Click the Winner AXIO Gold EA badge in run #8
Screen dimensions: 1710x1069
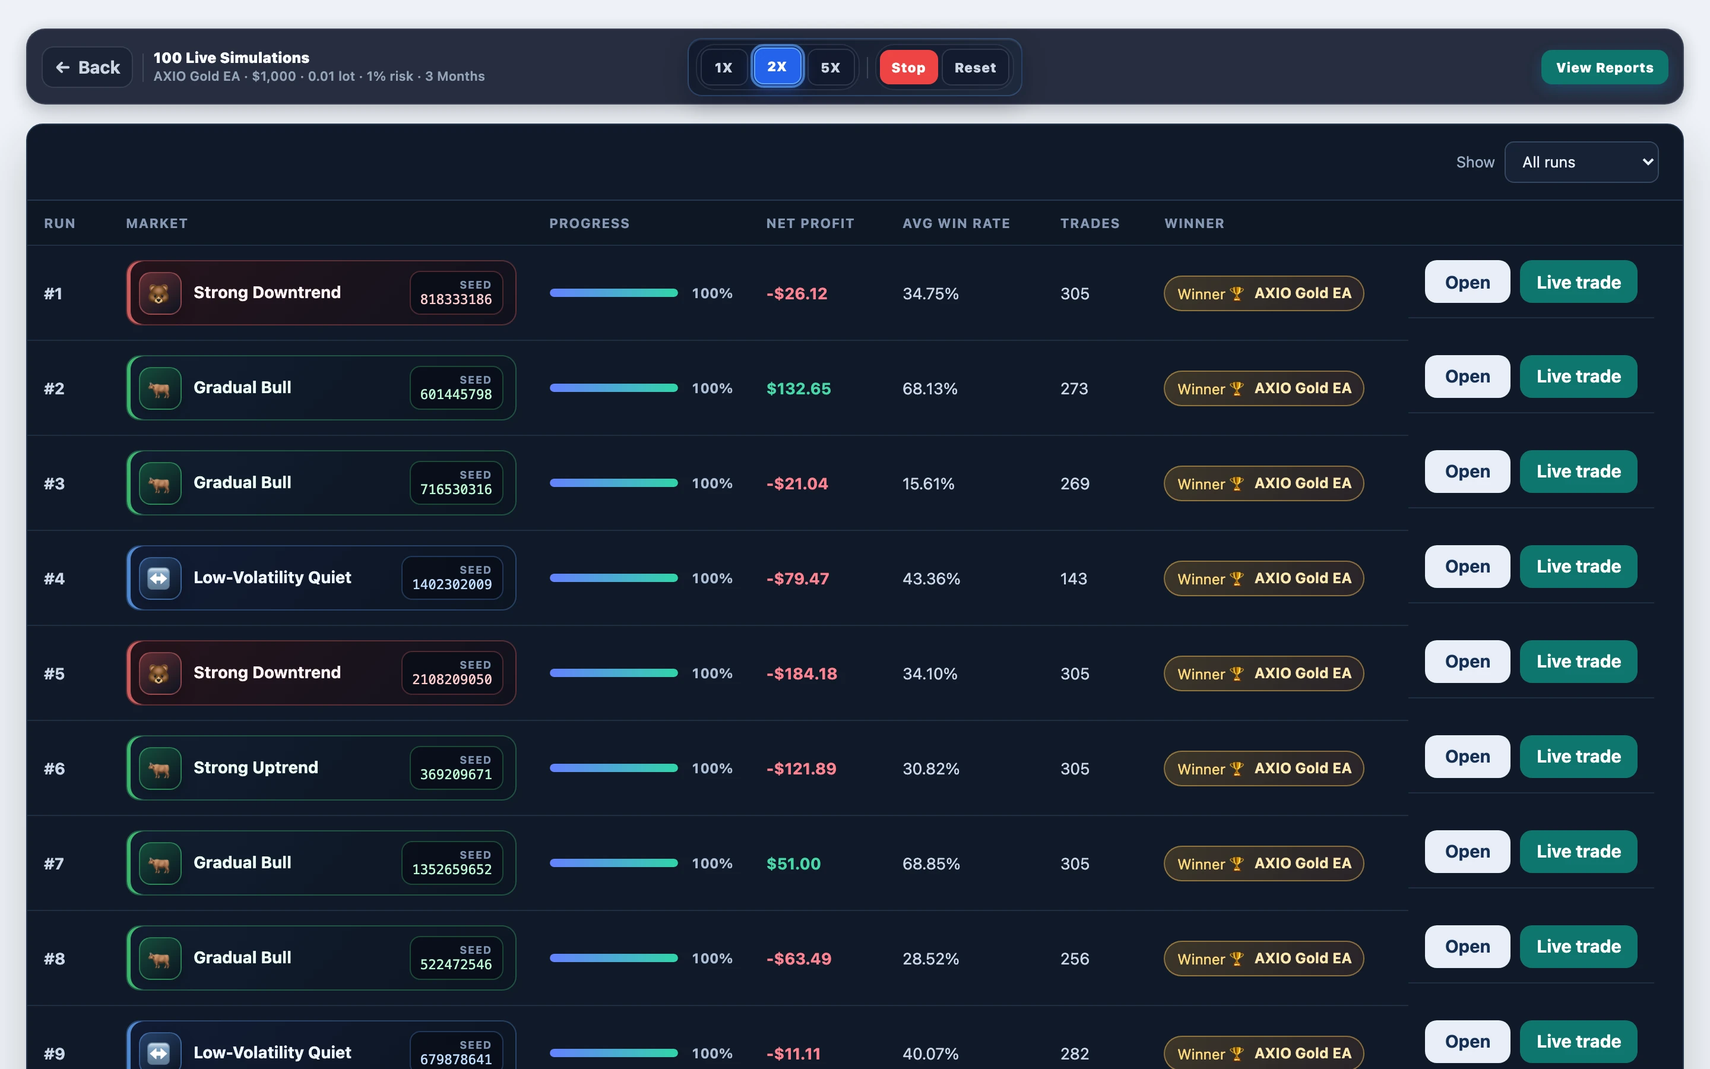tap(1263, 958)
